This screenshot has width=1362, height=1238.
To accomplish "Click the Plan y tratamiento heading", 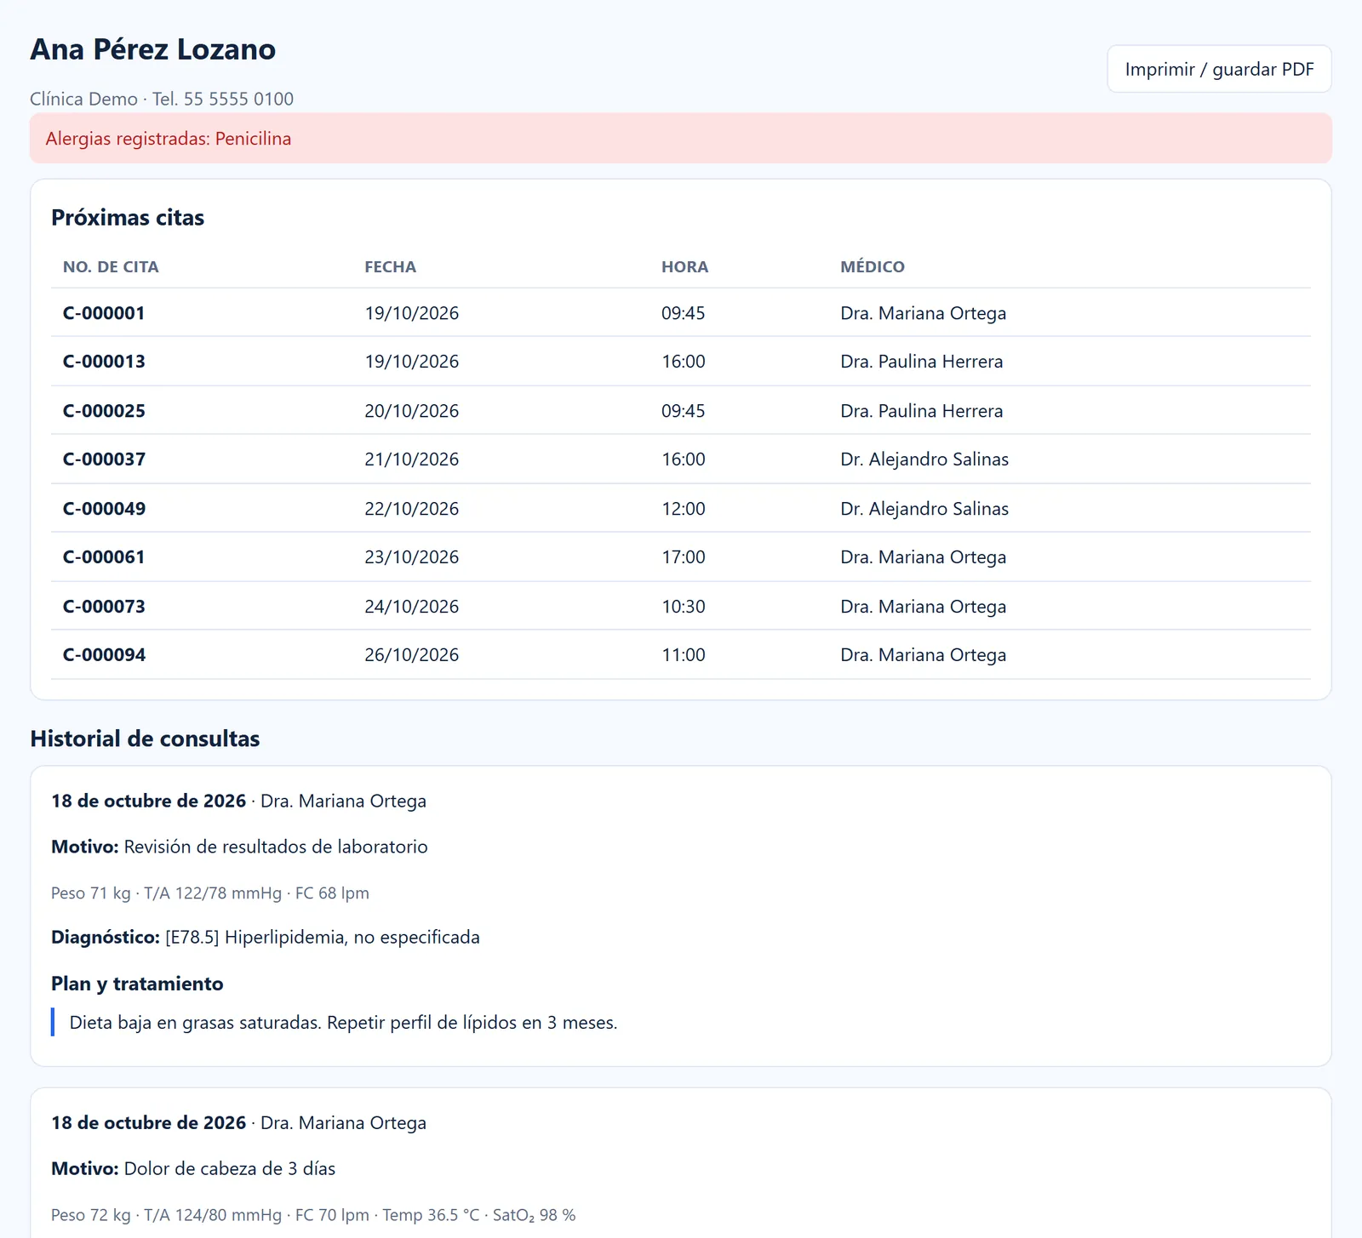I will 137,984.
